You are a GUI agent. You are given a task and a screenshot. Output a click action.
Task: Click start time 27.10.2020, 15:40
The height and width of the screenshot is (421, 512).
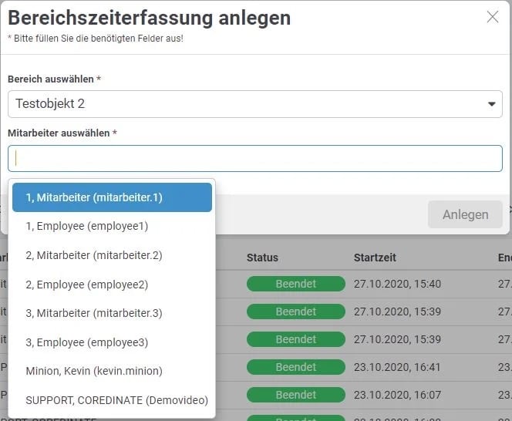point(397,284)
